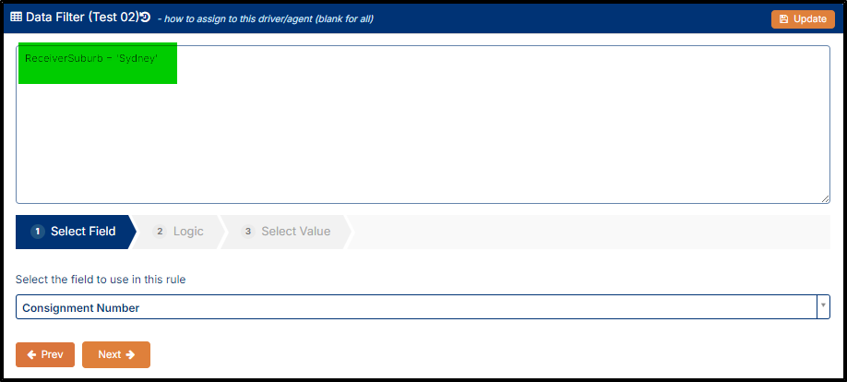847x382 pixels.
Task: Open the Consignment Number field dropdown
Action: coord(423,307)
